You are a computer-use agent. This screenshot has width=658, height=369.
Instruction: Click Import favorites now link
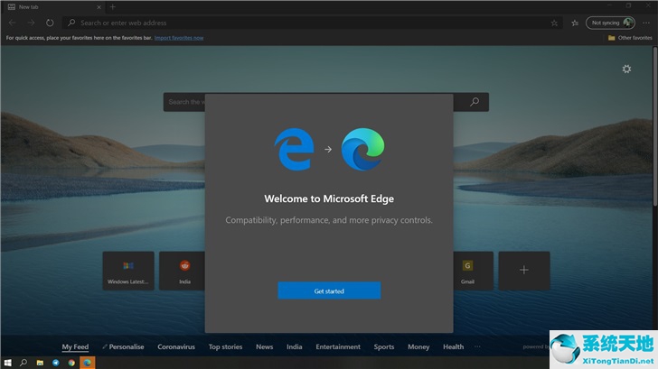pos(179,38)
